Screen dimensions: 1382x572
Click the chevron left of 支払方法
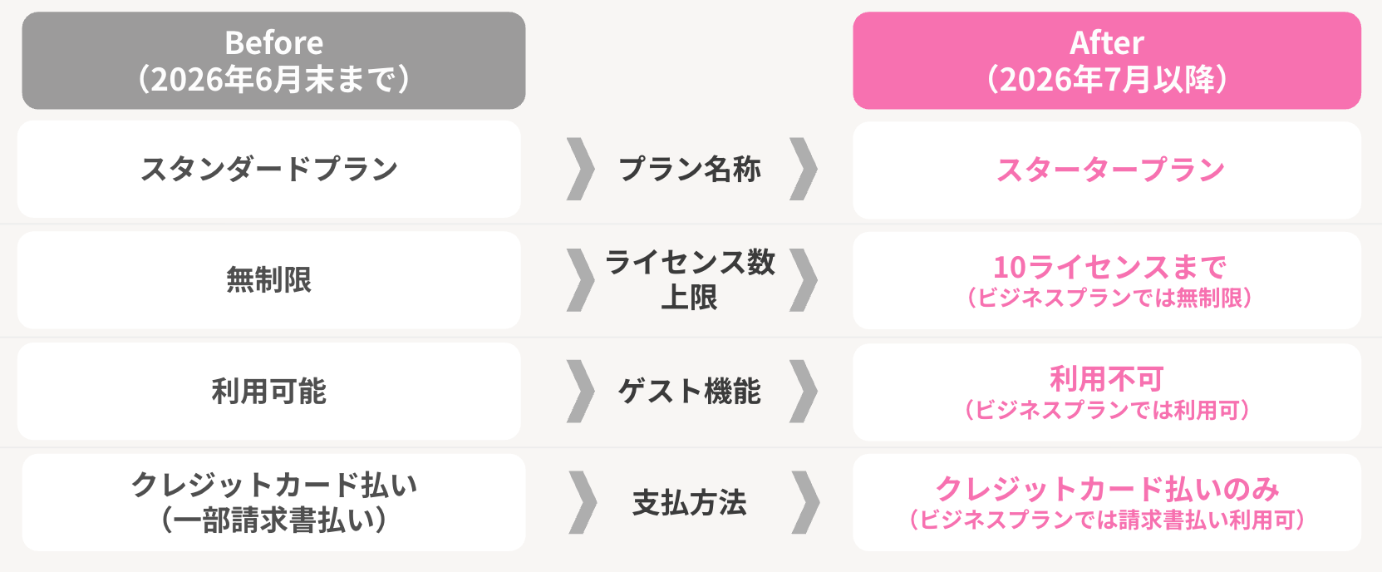point(583,502)
